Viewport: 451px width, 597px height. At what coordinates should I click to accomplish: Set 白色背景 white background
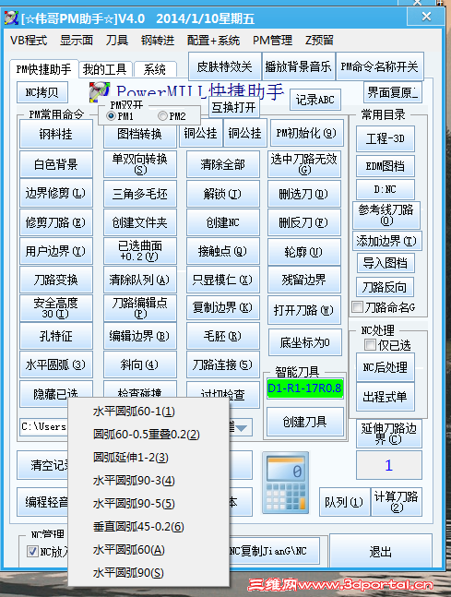pos(56,164)
